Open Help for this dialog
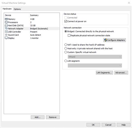Viewport: 132px width, 128px height. click(124, 125)
